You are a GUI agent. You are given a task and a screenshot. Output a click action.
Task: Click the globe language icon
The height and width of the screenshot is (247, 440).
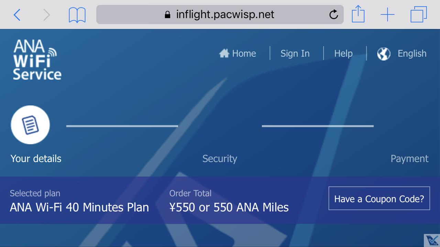click(x=384, y=54)
